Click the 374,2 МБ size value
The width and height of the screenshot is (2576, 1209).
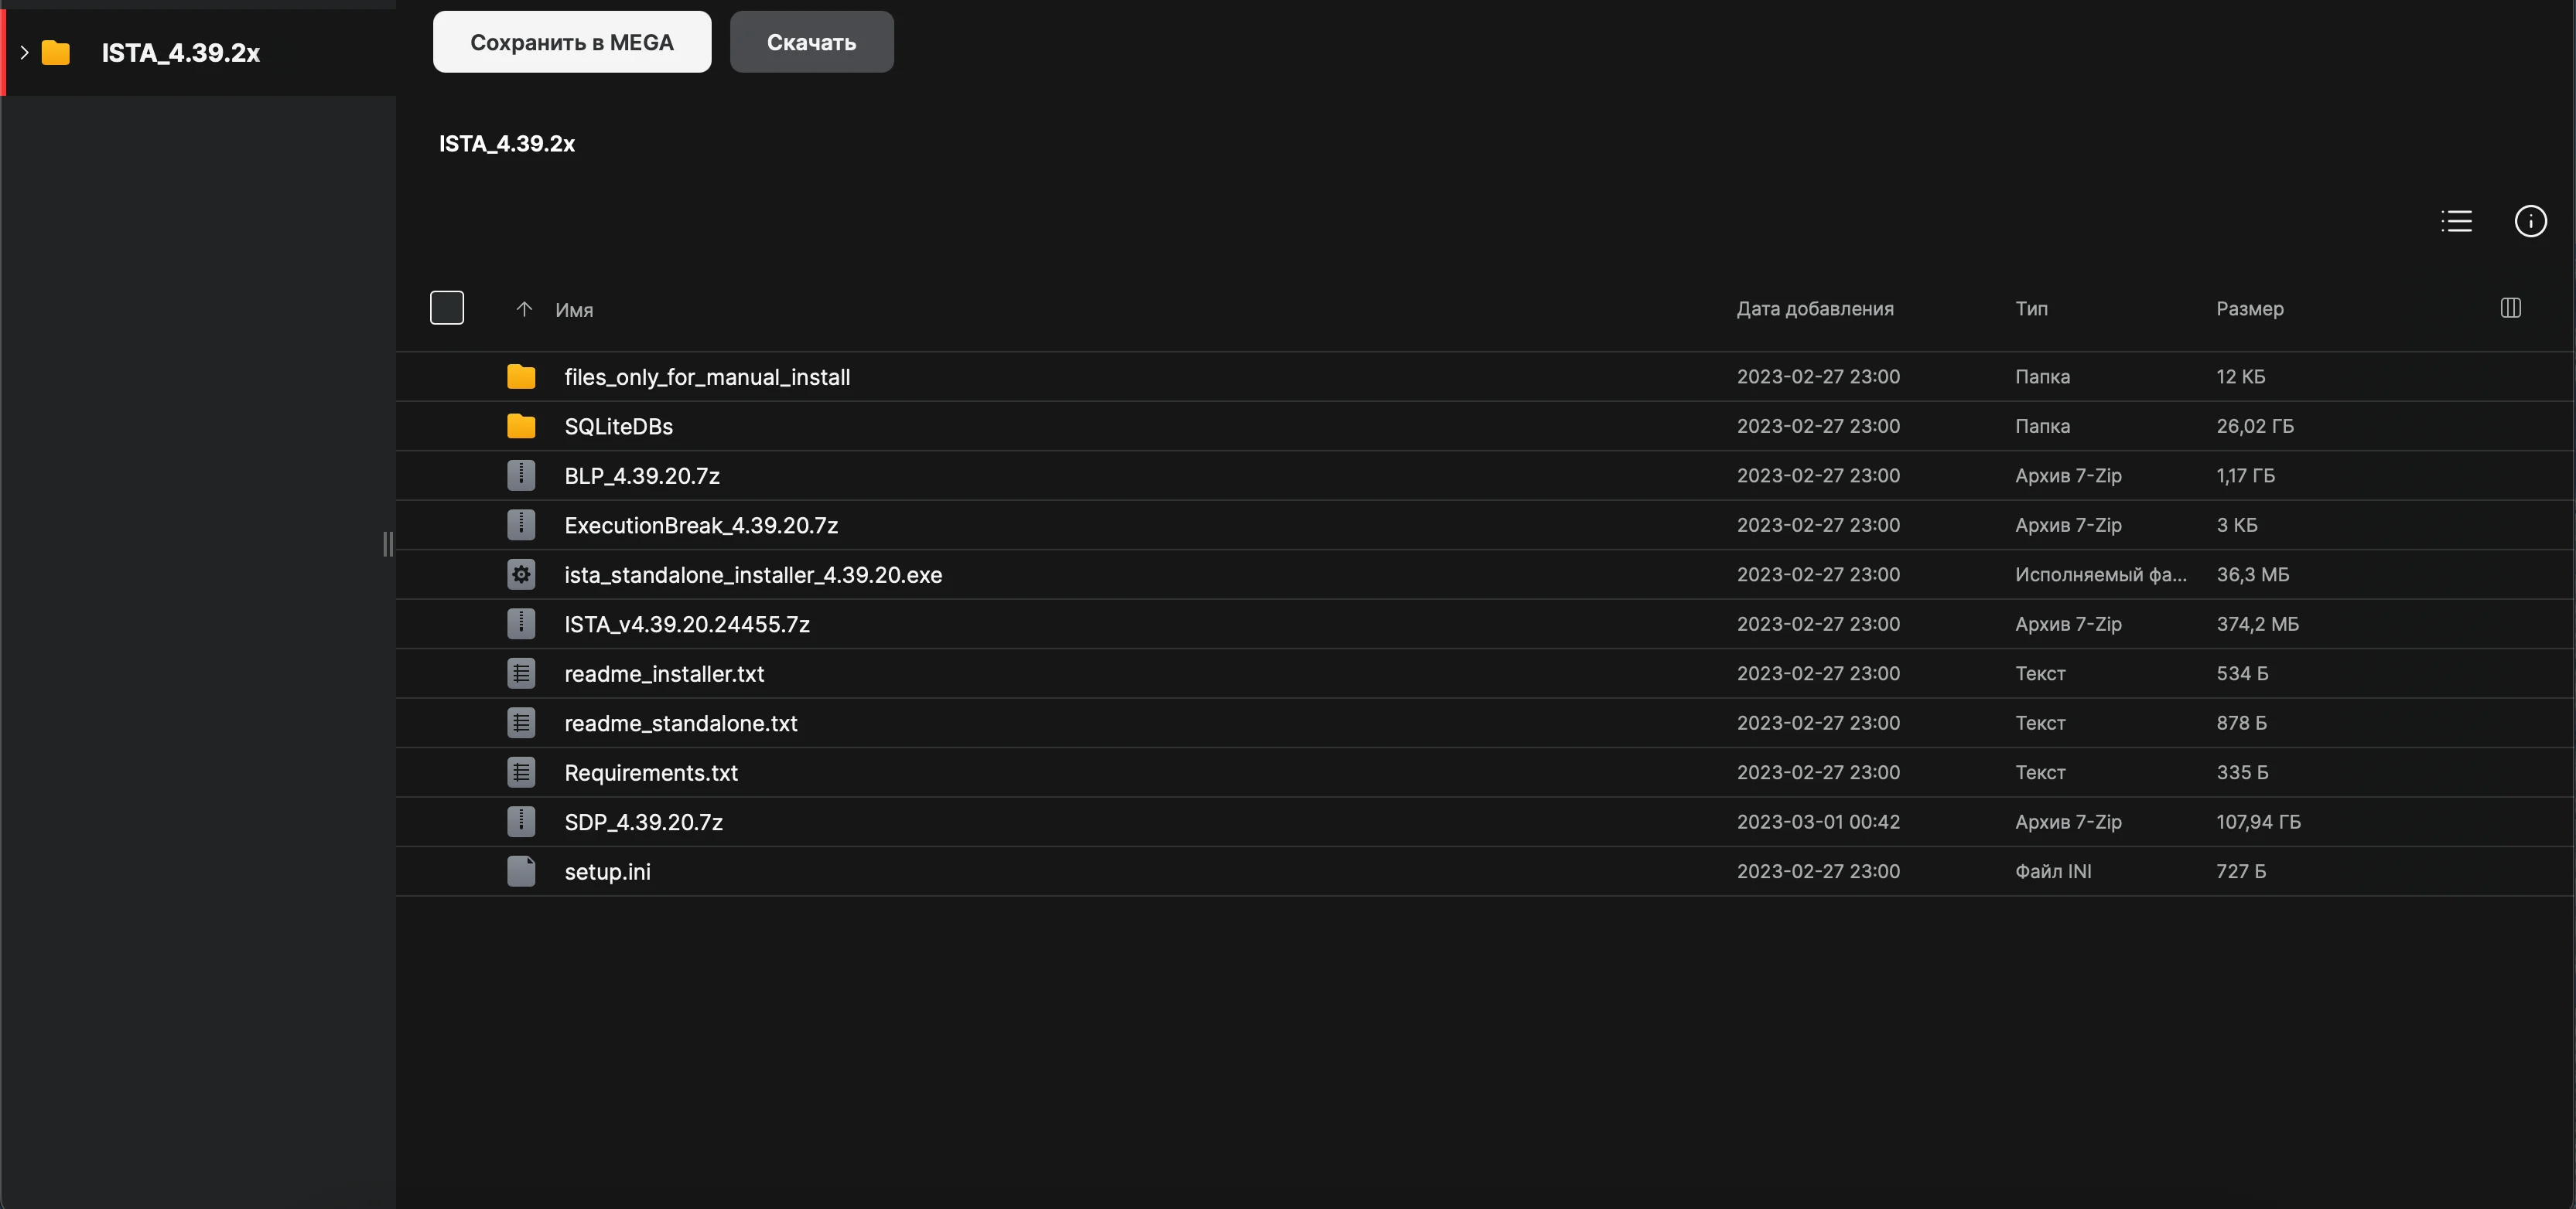pos(2257,624)
